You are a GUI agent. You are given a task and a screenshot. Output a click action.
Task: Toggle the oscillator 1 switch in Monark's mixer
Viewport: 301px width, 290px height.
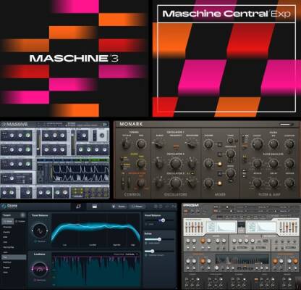tap(219, 145)
